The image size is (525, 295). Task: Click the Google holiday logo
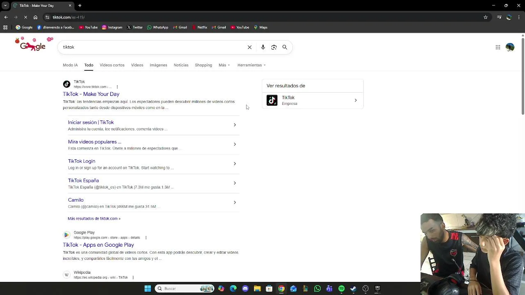click(x=34, y=44)
